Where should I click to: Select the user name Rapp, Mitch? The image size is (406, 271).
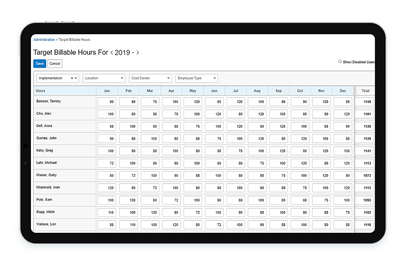tap(45, 212)
